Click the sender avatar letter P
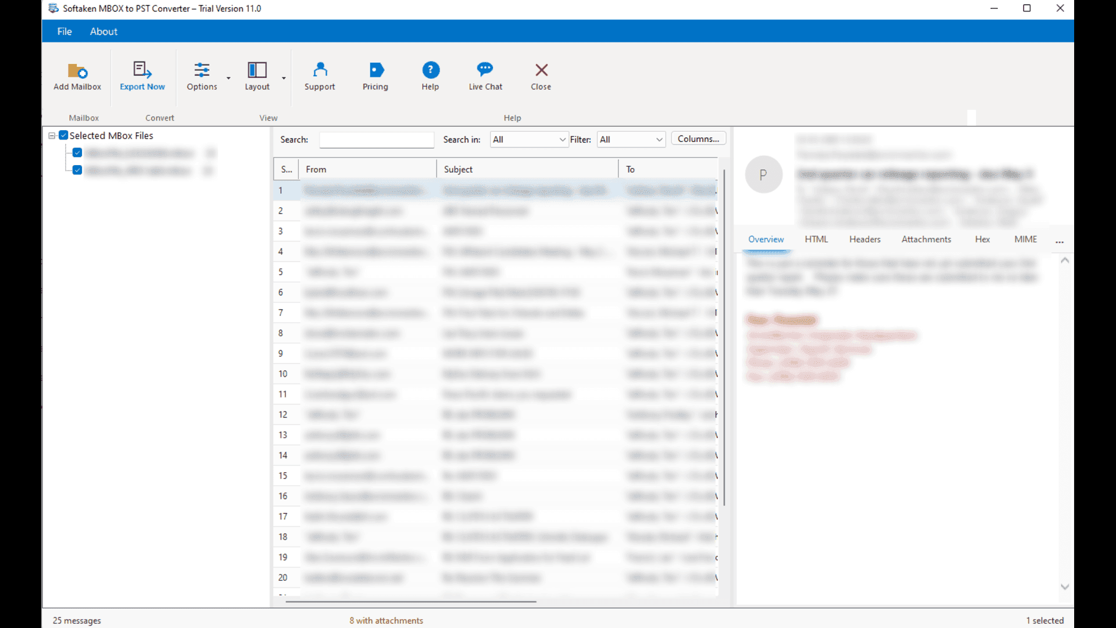 click(764, 174)
